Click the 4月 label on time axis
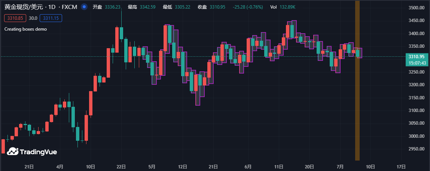Image resolution: width=430 pixels, height=171 pixels. [60, 166]
